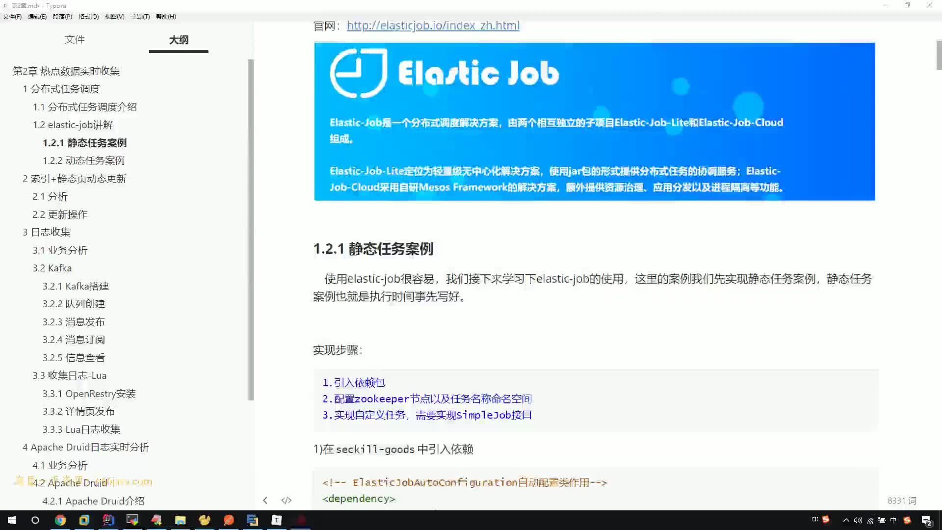
Task: Toggle source code mode icon
Action: [x=287, y=500]
